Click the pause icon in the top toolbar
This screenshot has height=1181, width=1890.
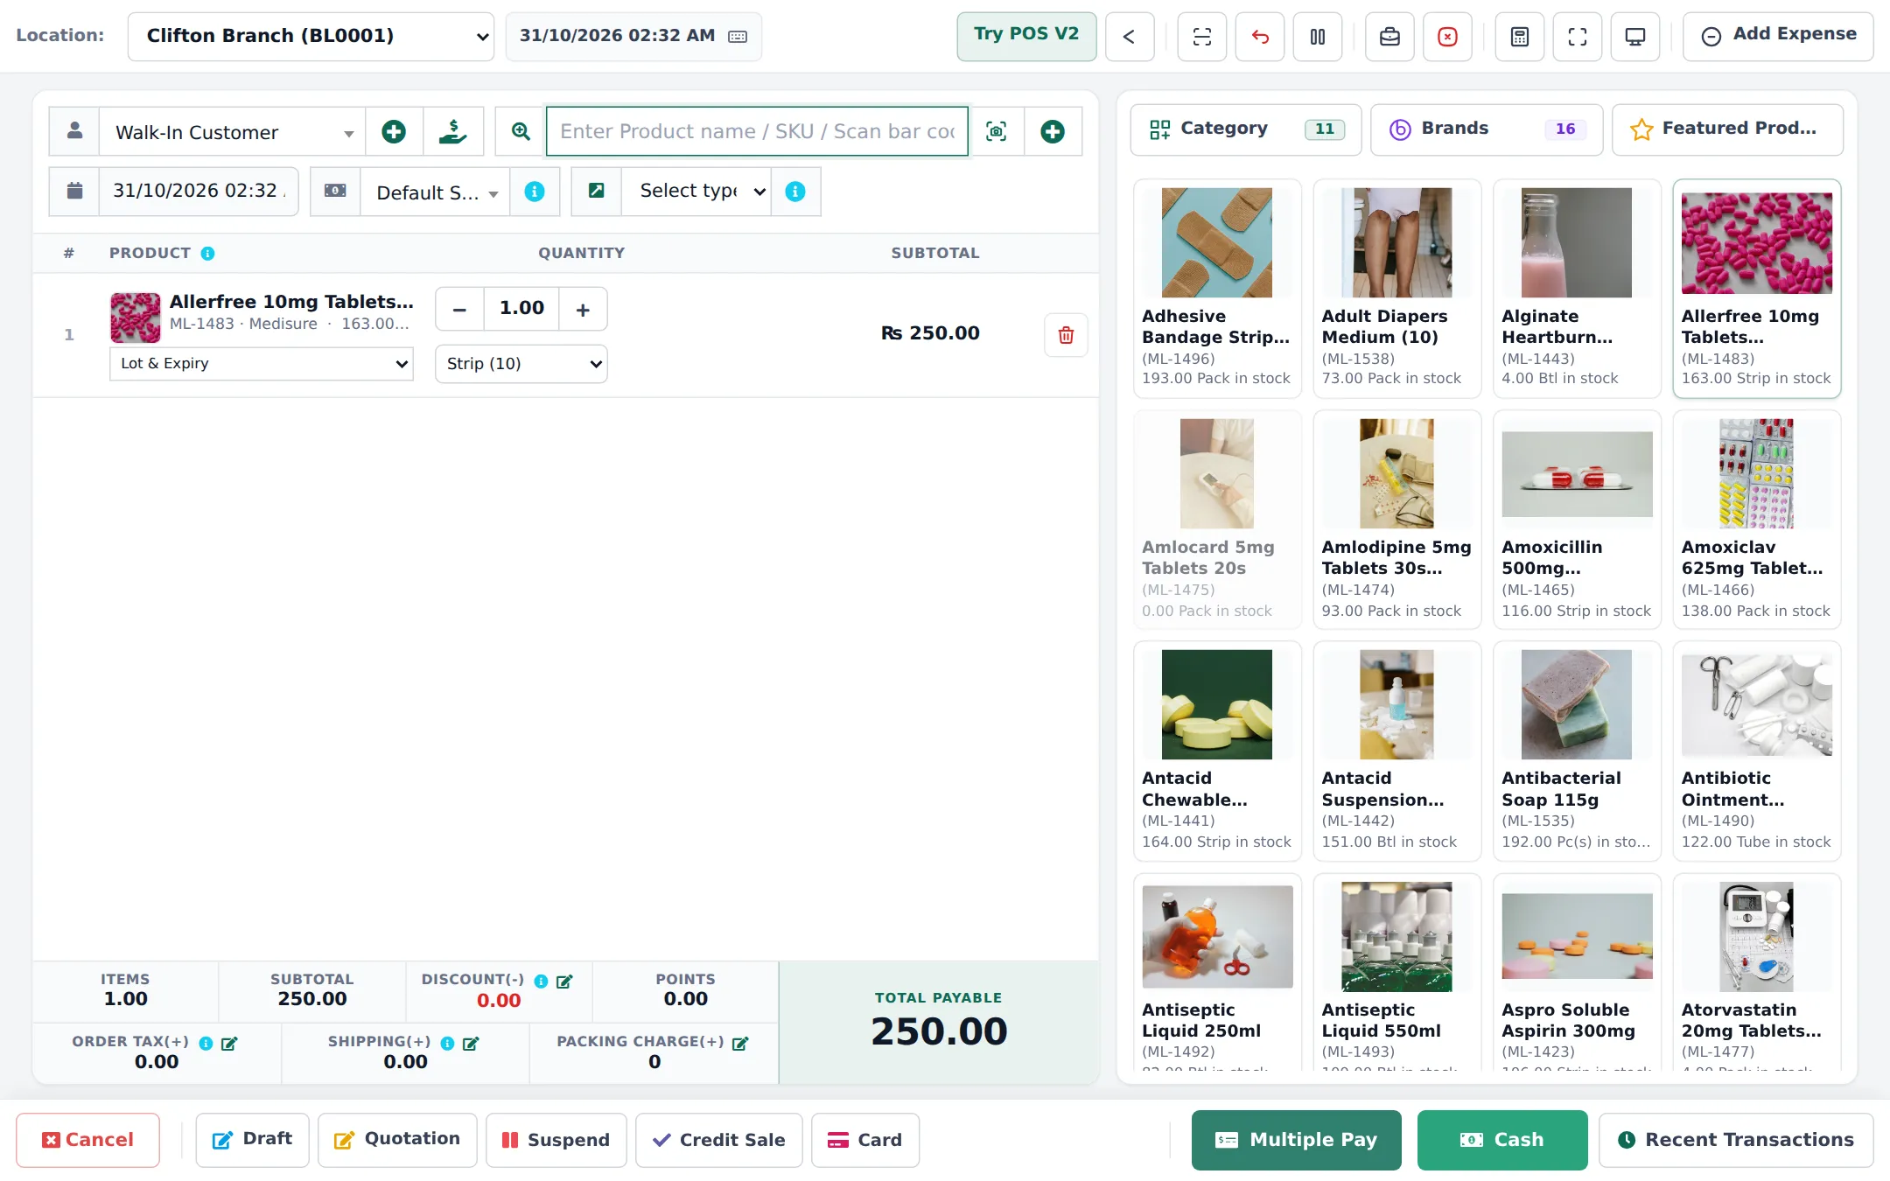pyautogui.click(x=1317, y=37)
